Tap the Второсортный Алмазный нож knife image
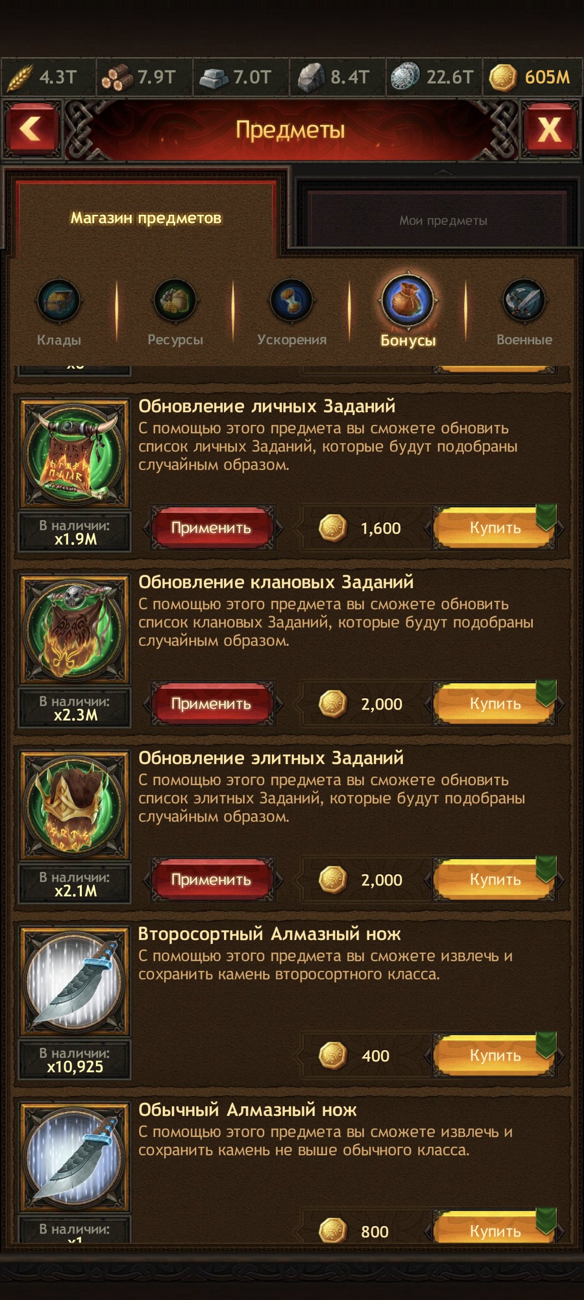This screenshot has width=584, height=1300. [x=75, y=981]
